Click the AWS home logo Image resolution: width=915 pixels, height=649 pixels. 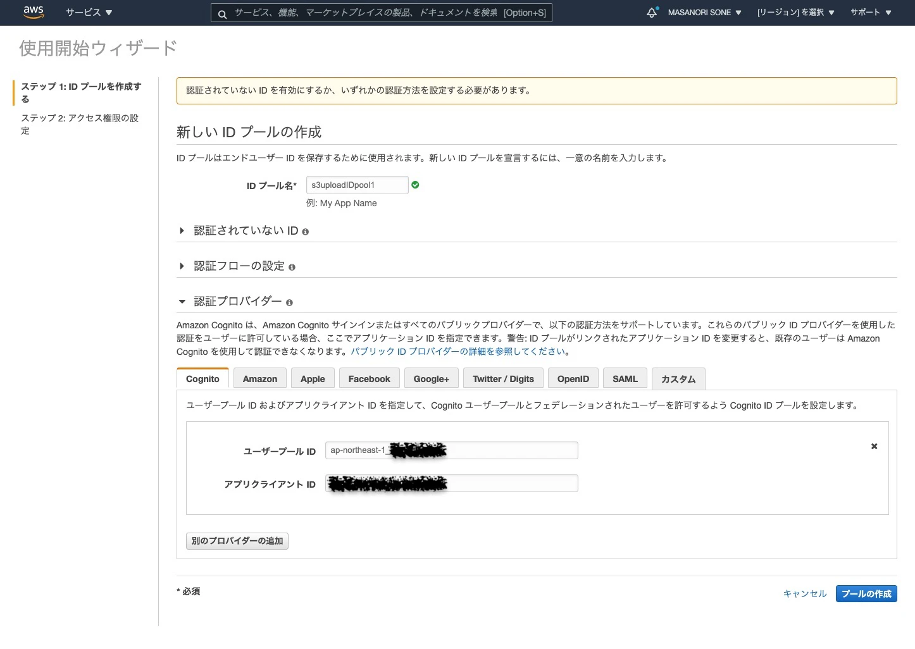33,12
